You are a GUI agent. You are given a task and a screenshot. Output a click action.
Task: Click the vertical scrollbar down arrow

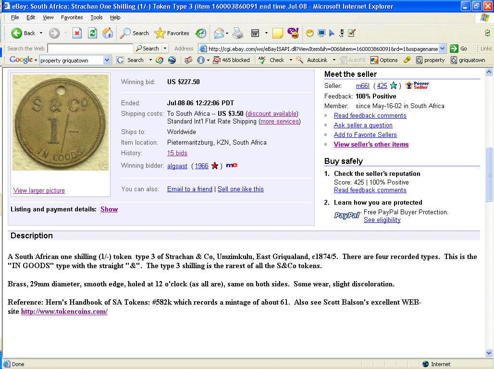(x=489, y=353)
